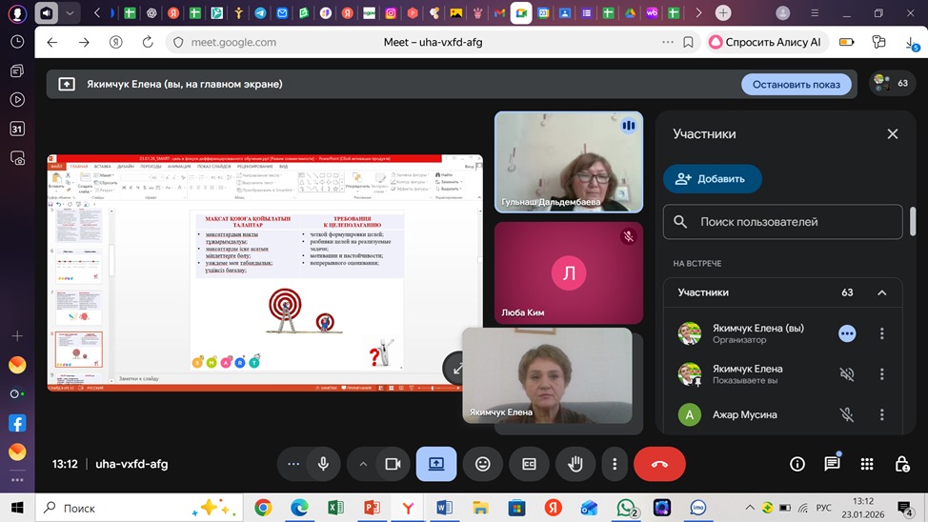Click the red leave call button

[x=658, y=464]
